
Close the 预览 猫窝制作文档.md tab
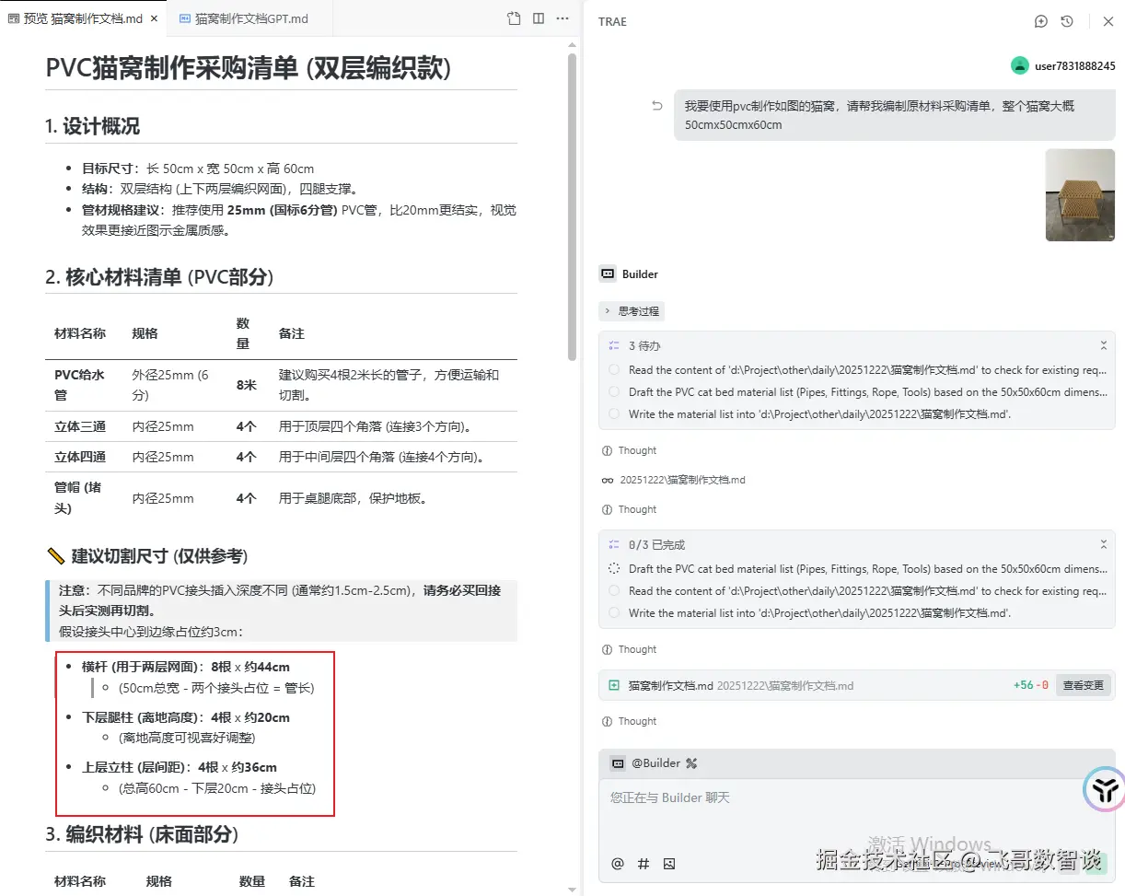tap(153, 18)
